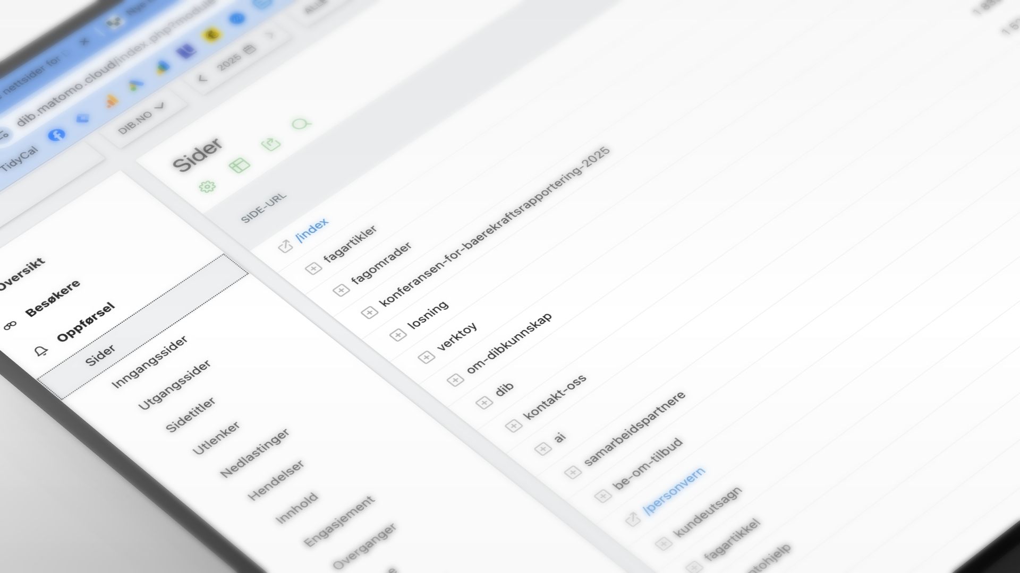
Task: Close the browser tab with X
Action: coord(84,41)
